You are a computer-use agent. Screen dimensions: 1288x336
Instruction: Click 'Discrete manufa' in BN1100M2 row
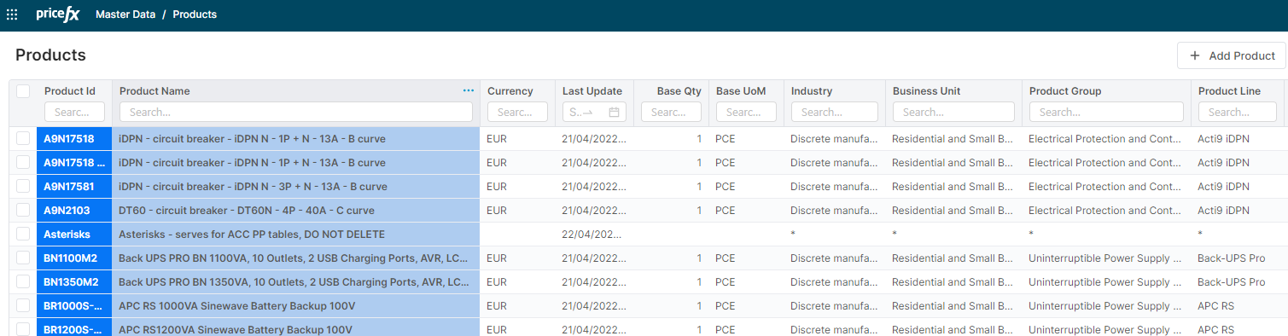click(834, 258)
